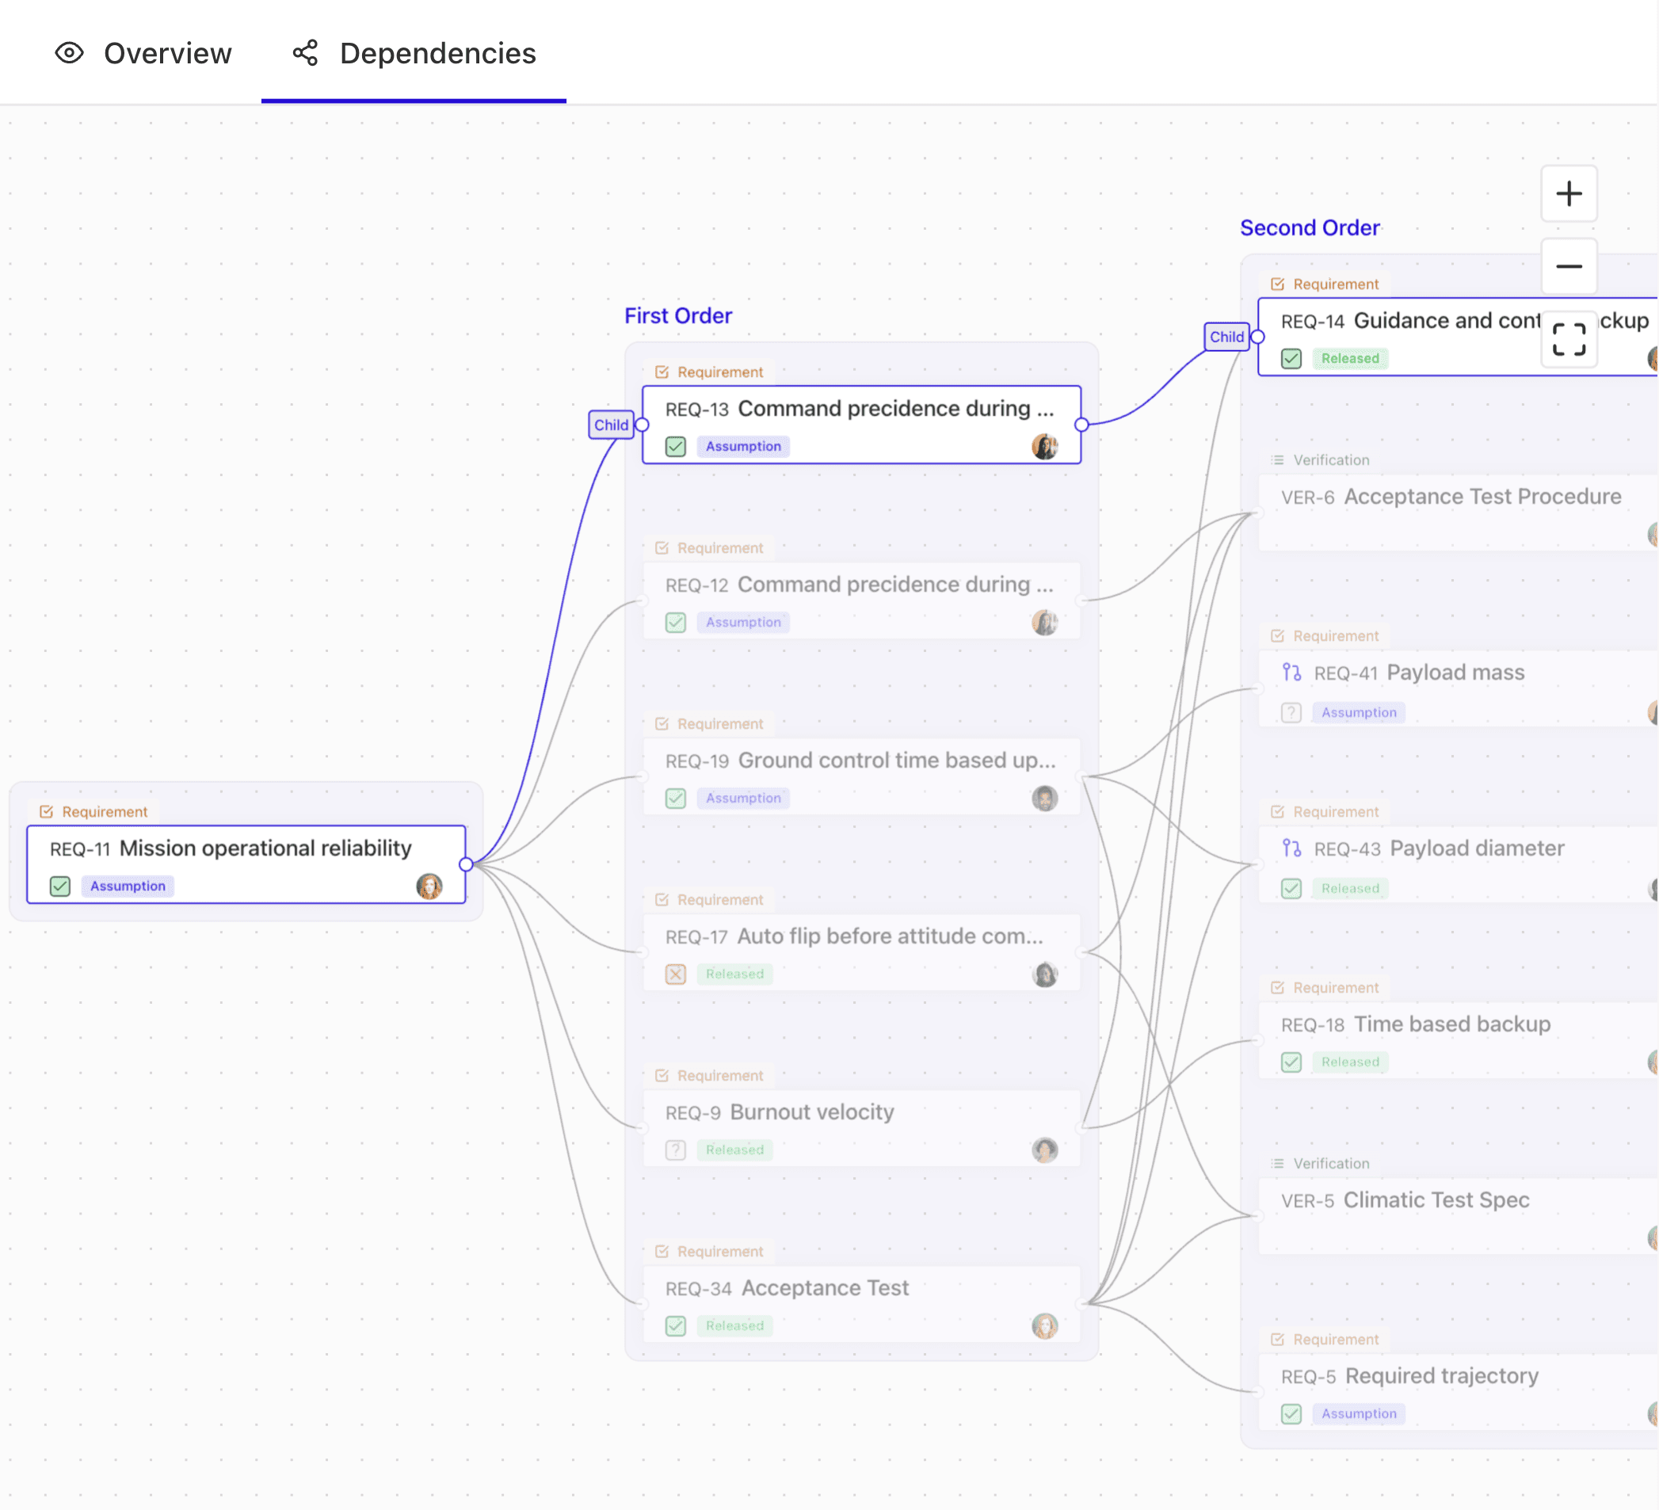
Task: Click the green checkmark on REQ-11
Action: pos(59,887)
